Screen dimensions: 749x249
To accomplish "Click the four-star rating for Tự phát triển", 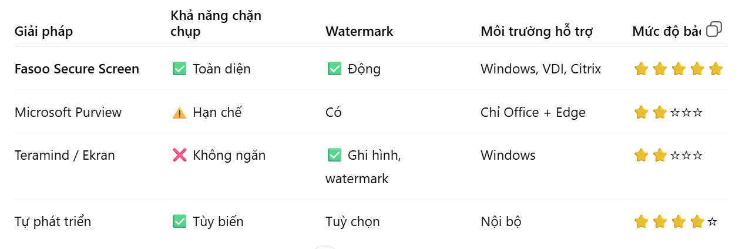I will point(676,221).
